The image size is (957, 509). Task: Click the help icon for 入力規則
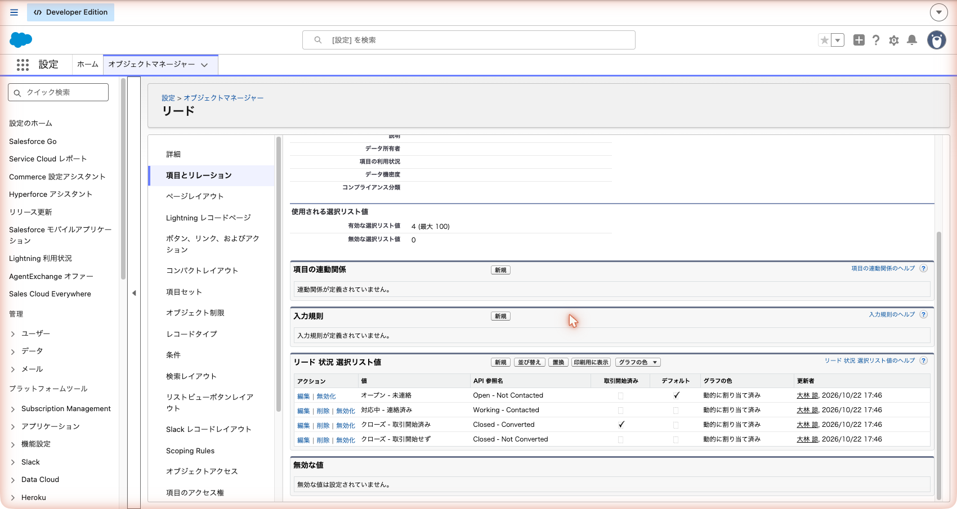coord(924,314)
